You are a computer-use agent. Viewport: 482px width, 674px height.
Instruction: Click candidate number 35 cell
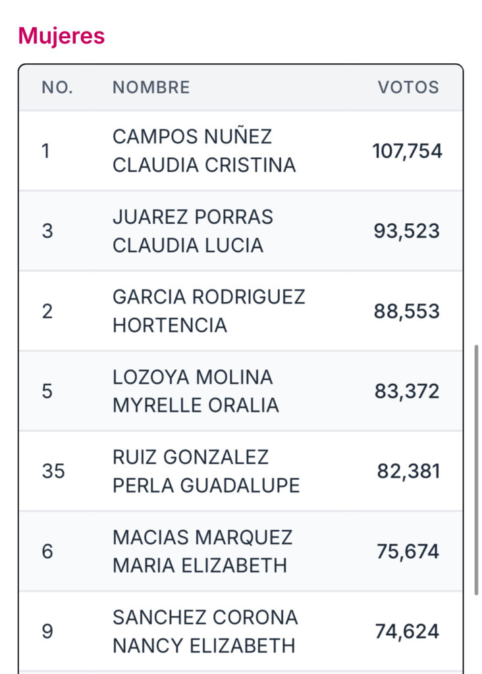[x=53, y=471]
